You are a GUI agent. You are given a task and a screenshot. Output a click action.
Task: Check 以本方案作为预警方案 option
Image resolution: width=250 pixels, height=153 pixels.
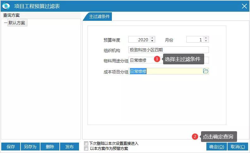pyautogui.click(x=86, y=149)
